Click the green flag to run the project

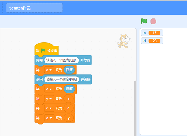tap(144, 21)
